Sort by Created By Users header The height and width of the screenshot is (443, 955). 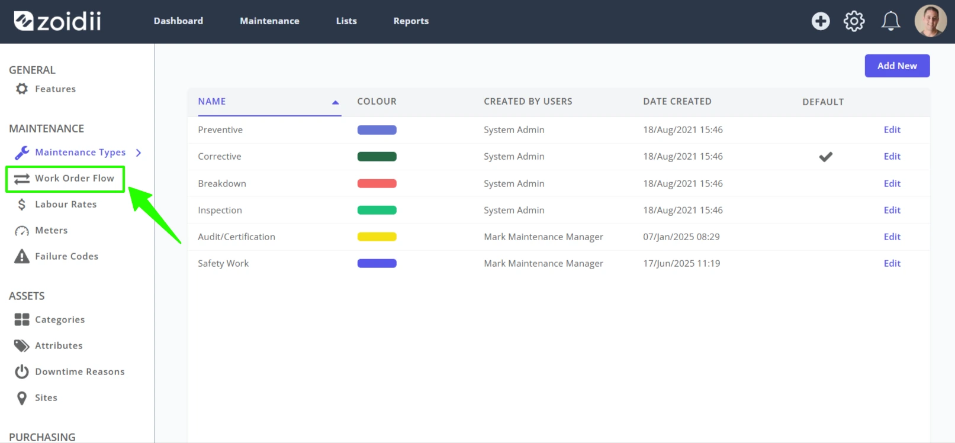coord(528,102)
